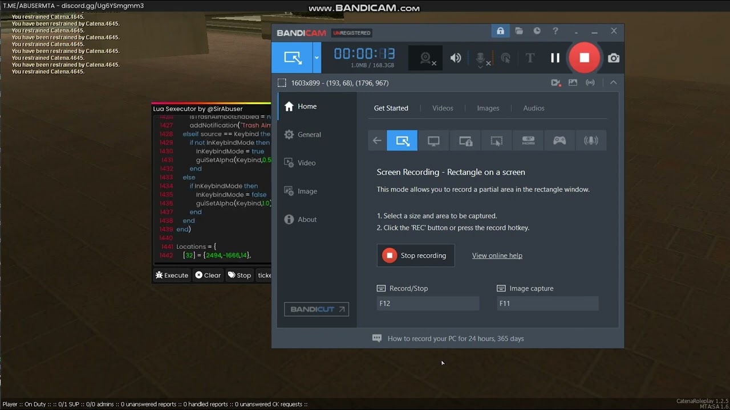Select rectangle mode in Get Started row
730x410 pixels.
tap(402, 141)
